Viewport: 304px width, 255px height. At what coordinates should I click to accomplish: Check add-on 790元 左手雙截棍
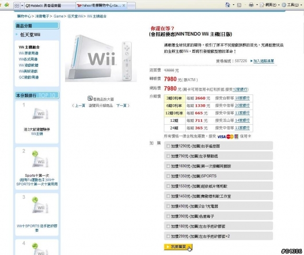click(x=168, y=156)
